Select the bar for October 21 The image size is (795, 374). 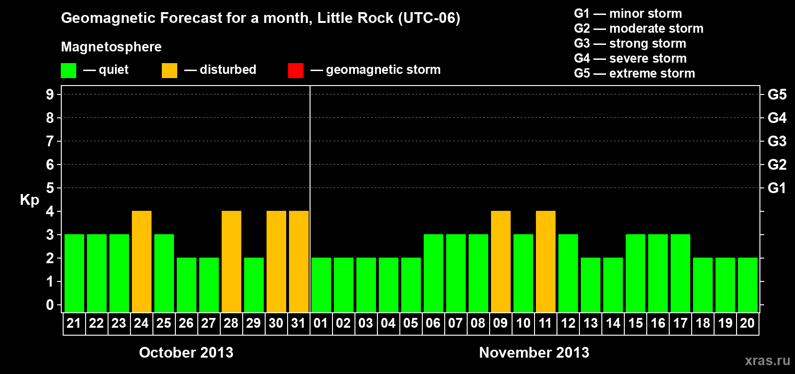[x=74, y=273]
